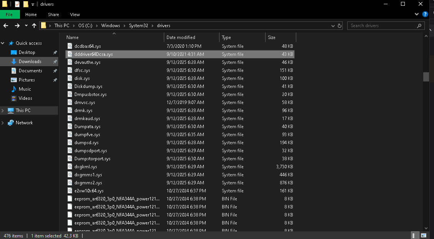Select the Dumpstorport.sys file icon
Image resolution: width=434 pixels, height=239 pixels.
70,159
